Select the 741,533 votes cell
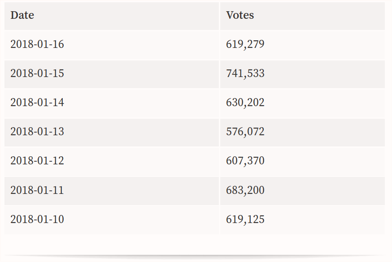The image size is (392, 262). pos(302,74)
